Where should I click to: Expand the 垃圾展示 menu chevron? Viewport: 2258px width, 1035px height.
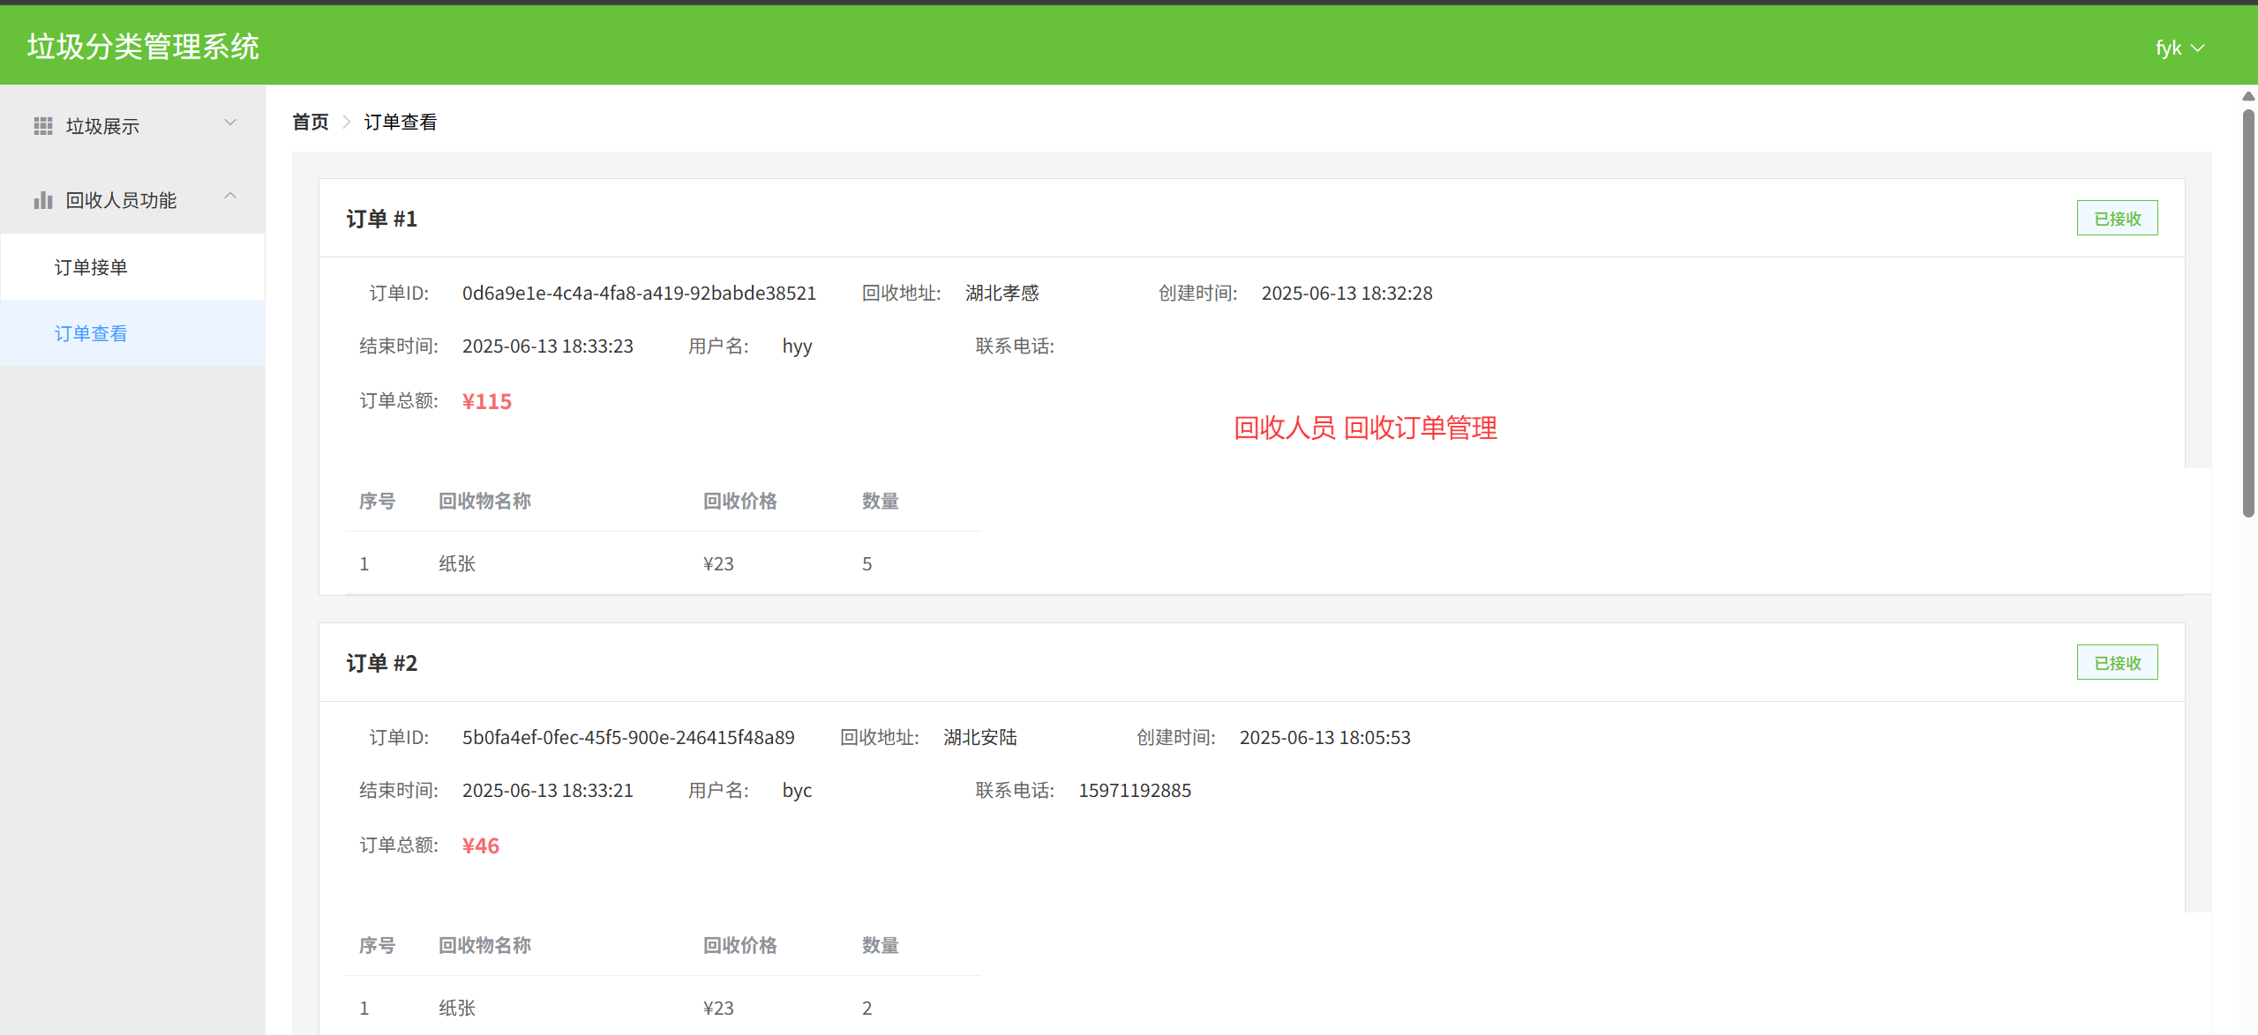coord(230,123)
